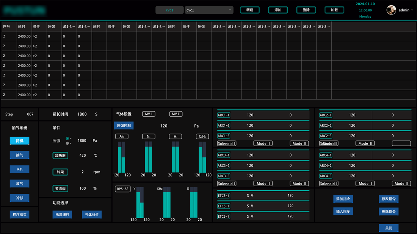Viewport: 417px width, 234px height.
Task: Click the first row's 延时 cell 2400.00
Action: [x=24, y=36]
